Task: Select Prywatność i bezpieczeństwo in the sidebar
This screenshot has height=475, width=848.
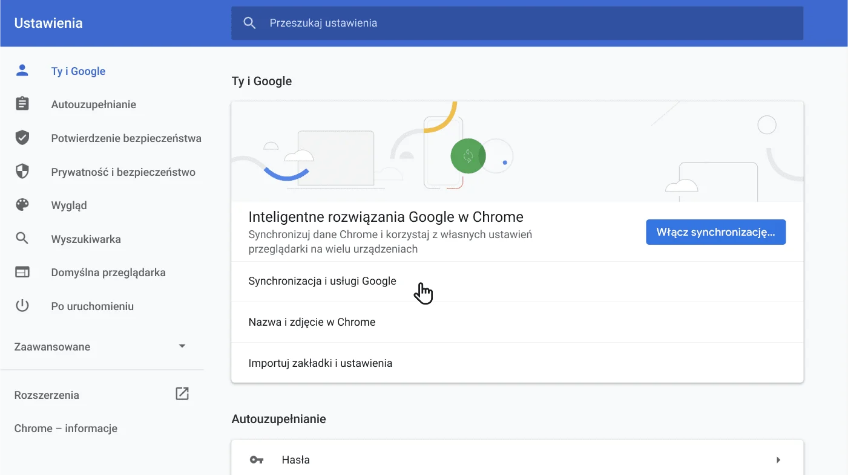Action: pos(123,171)
